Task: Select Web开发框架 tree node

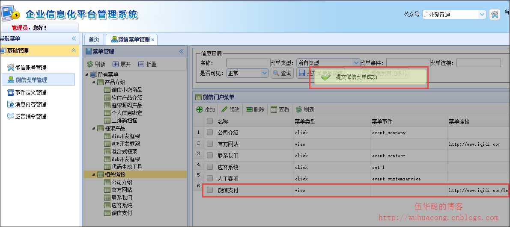Action: [122, 159]
